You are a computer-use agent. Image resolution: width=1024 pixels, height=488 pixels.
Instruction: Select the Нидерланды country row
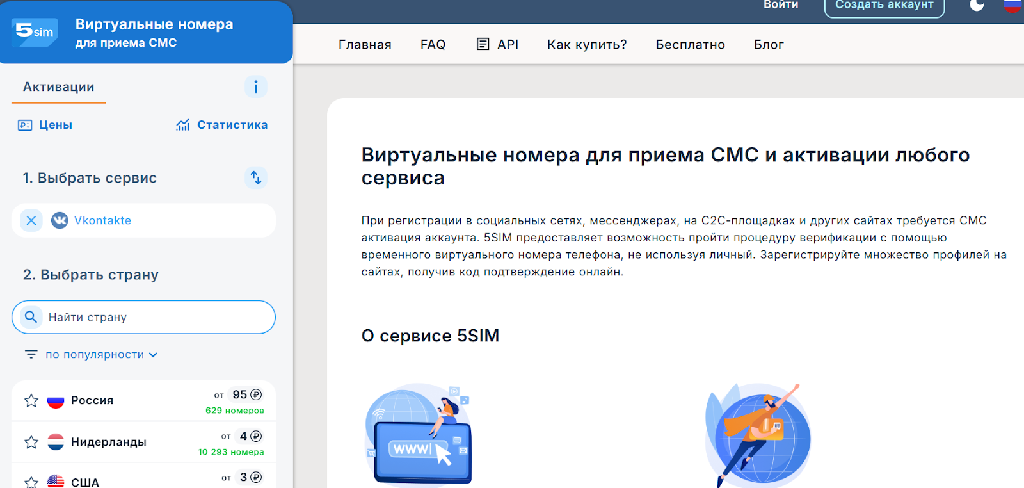coord(143,442)
